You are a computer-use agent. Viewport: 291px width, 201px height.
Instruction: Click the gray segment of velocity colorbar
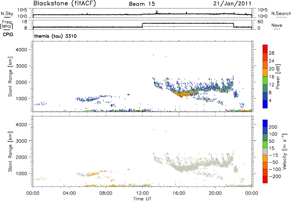265,152
